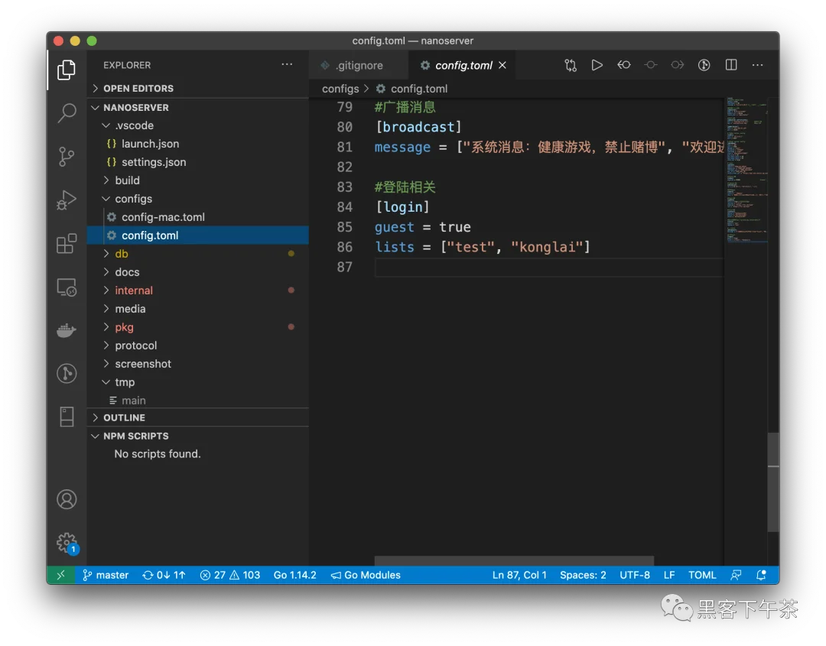Open the Source Control view icon
This screenshot has width=826, height=646.
click(67, 157)
